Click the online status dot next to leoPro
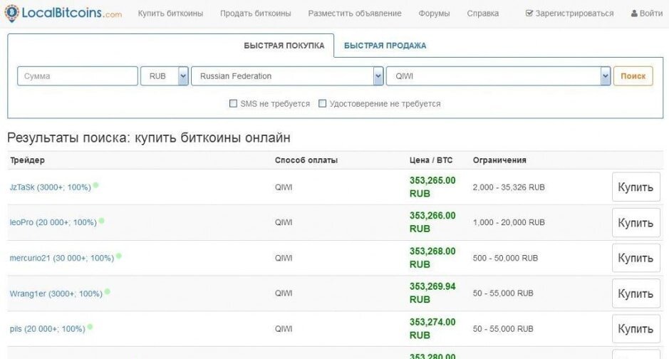 tap(102, 221)
